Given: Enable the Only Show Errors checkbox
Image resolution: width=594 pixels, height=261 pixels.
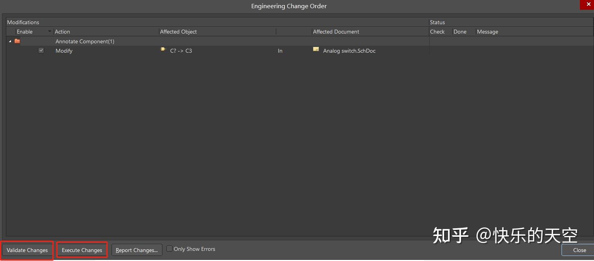Looking at the screenshot, I should pyautogui.click(x=169, y=249).
